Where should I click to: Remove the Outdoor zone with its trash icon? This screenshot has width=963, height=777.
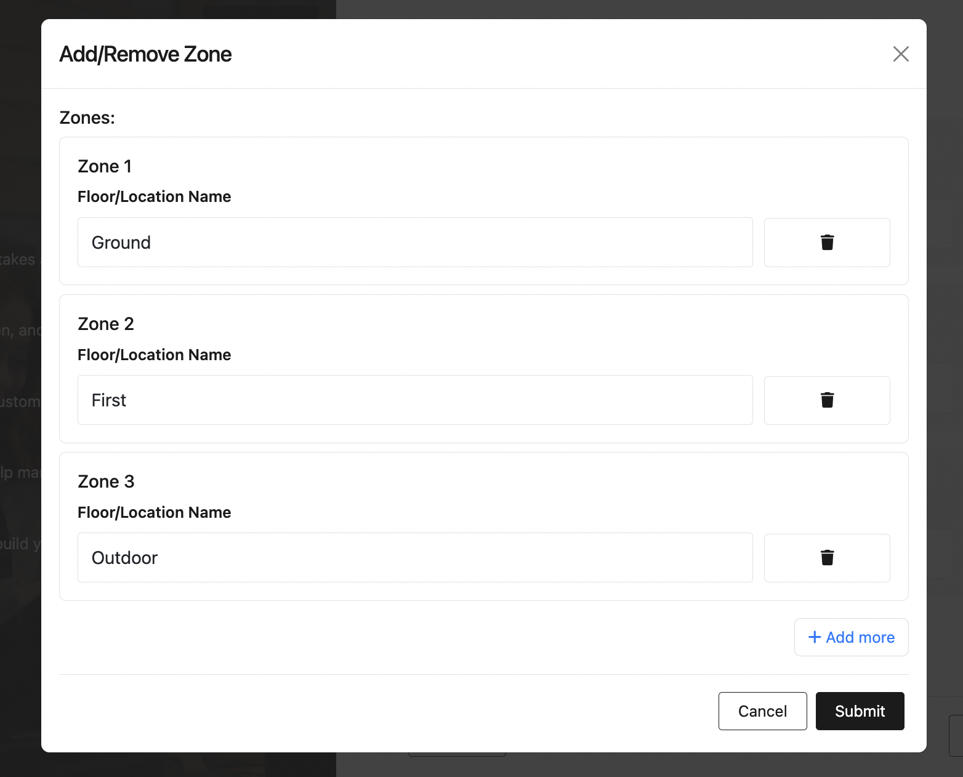point(827,558)
